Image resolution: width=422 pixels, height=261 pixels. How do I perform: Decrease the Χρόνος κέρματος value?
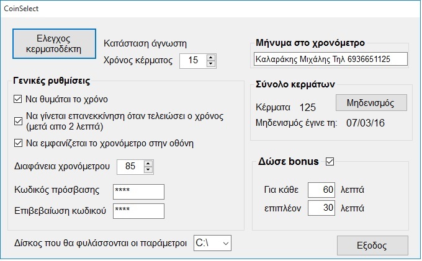[210, 63]
